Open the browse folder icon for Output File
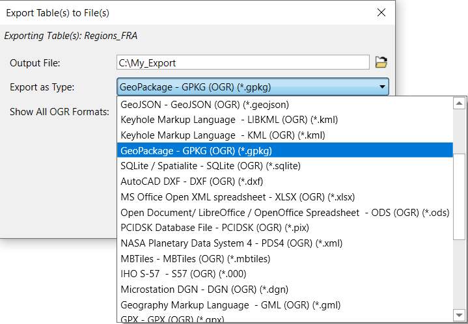Viewport: 468px width, 324px height. (x=381, y=62)
